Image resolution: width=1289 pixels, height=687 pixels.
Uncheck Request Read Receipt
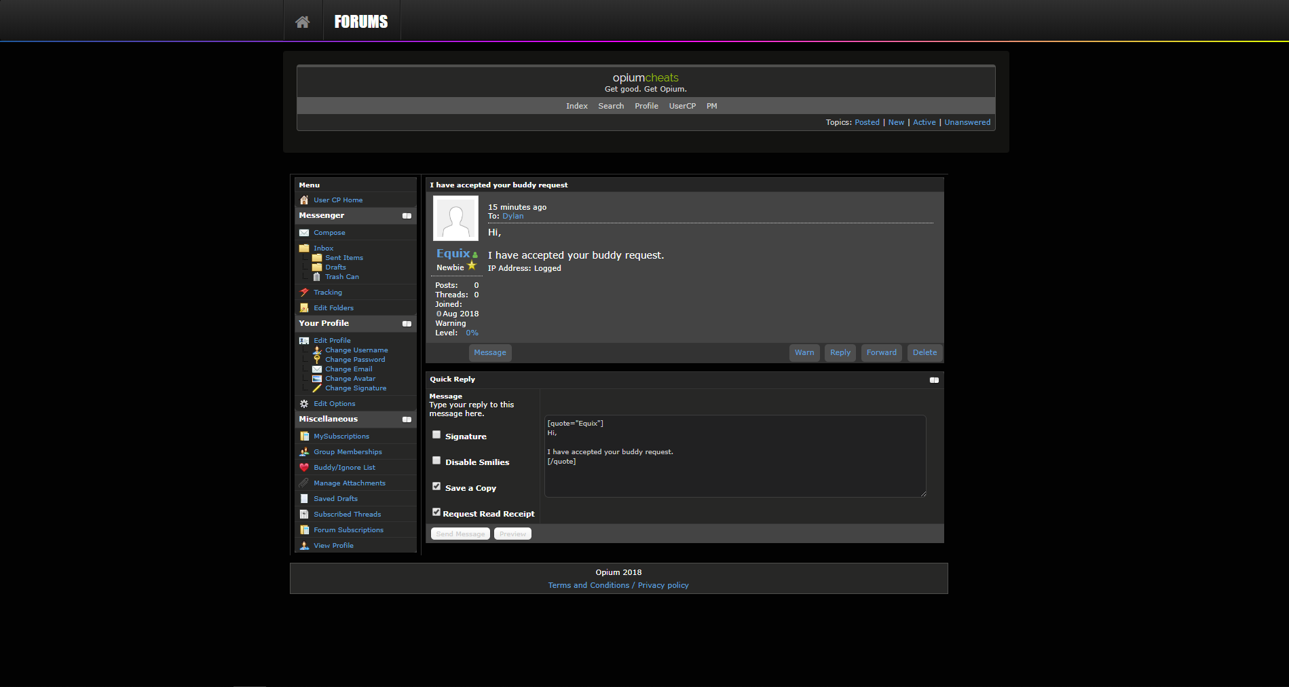(436, 513)
